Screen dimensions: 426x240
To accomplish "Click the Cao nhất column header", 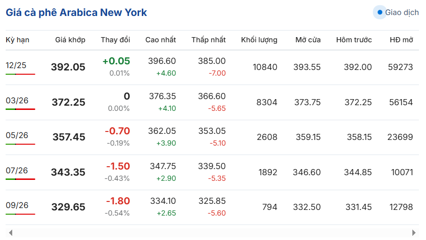I will tap(161, 40).
